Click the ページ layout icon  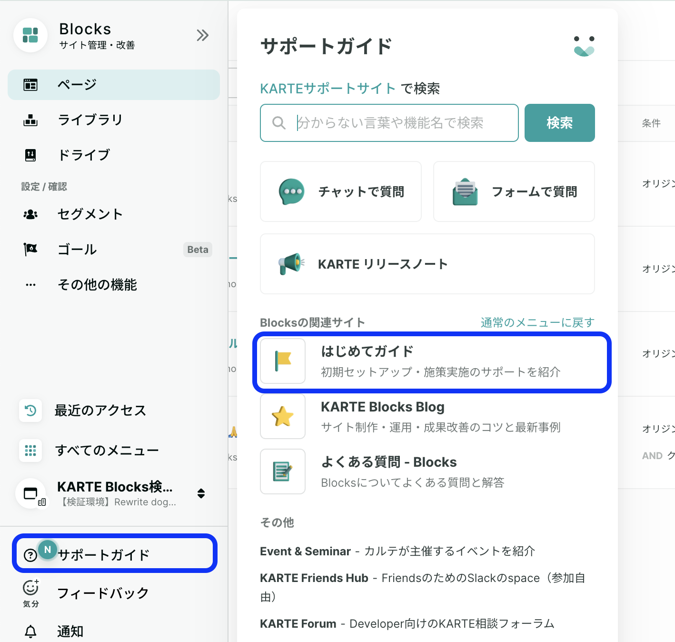(x=30, y=85)
